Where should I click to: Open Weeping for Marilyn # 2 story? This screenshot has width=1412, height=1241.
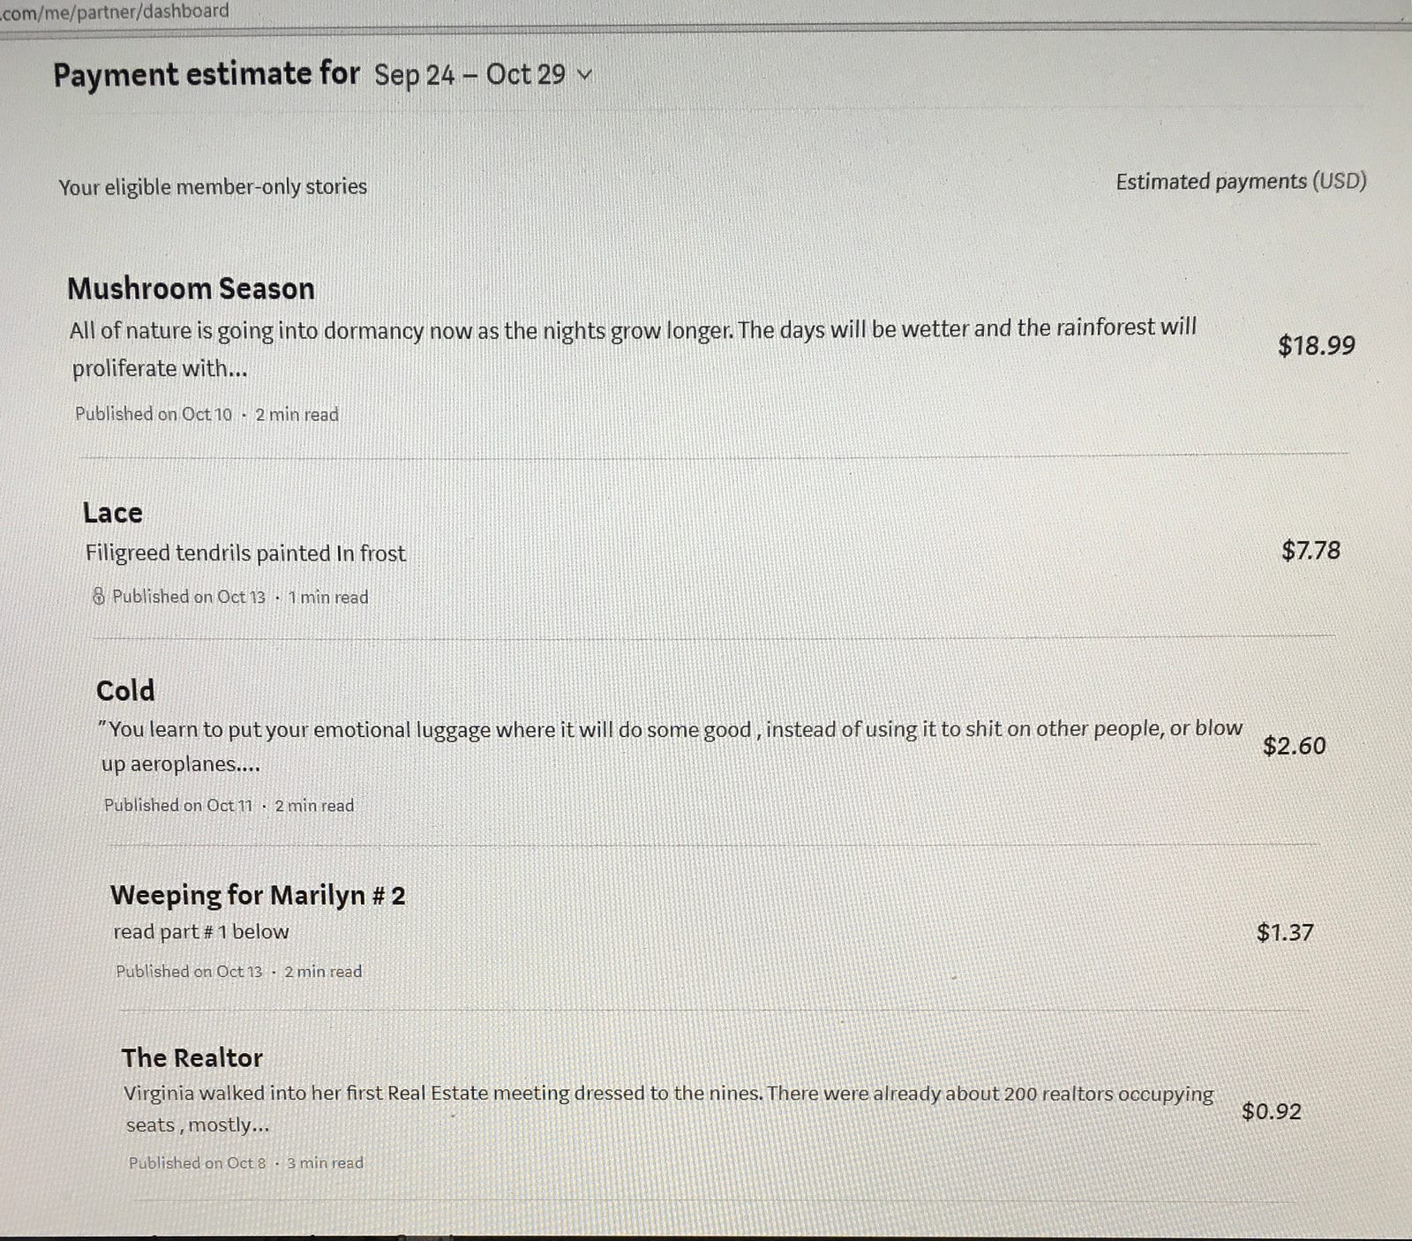pyautogui.click(x=257, y=895)
